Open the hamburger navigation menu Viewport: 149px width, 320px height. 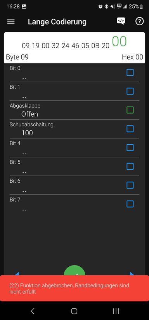[x=11, y=21]
